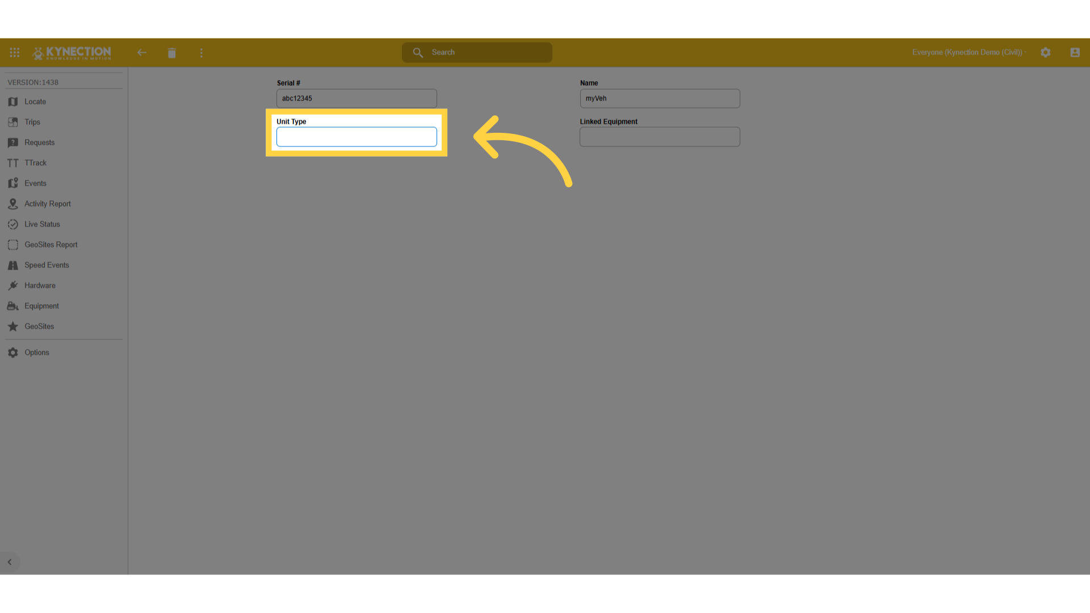Click the Kynection logo
The width and height of the screenshot is (1090, 613).
click(72, 53)
